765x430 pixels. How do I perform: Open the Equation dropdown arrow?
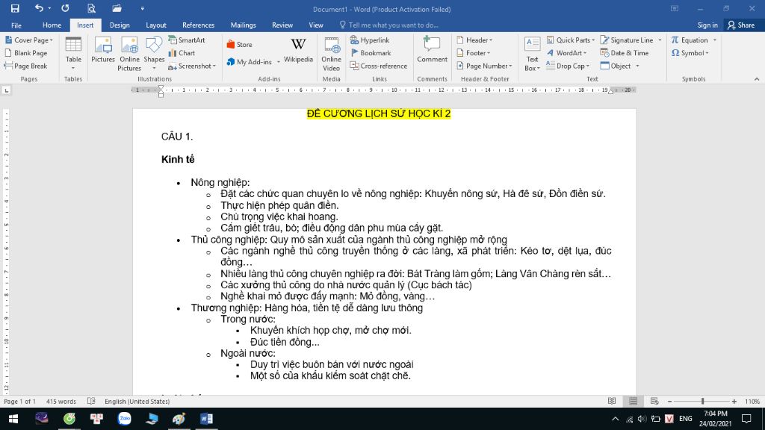pyautogui.click(x=715, y=40)
